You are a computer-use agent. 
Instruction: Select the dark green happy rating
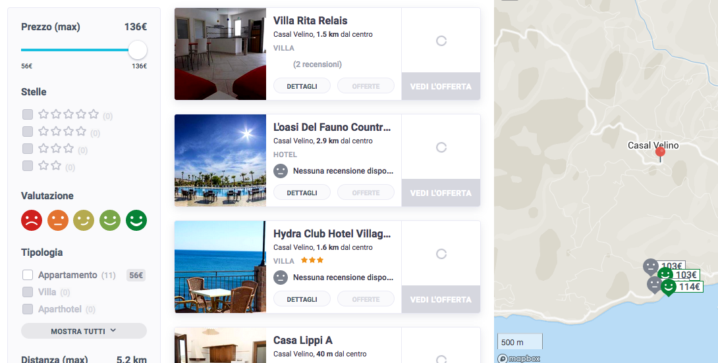tap(136, 220)
